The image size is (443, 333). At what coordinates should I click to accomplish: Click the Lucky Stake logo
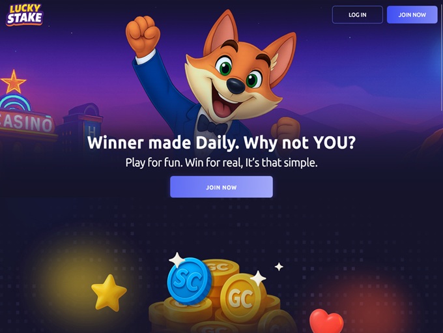[25, 15]
